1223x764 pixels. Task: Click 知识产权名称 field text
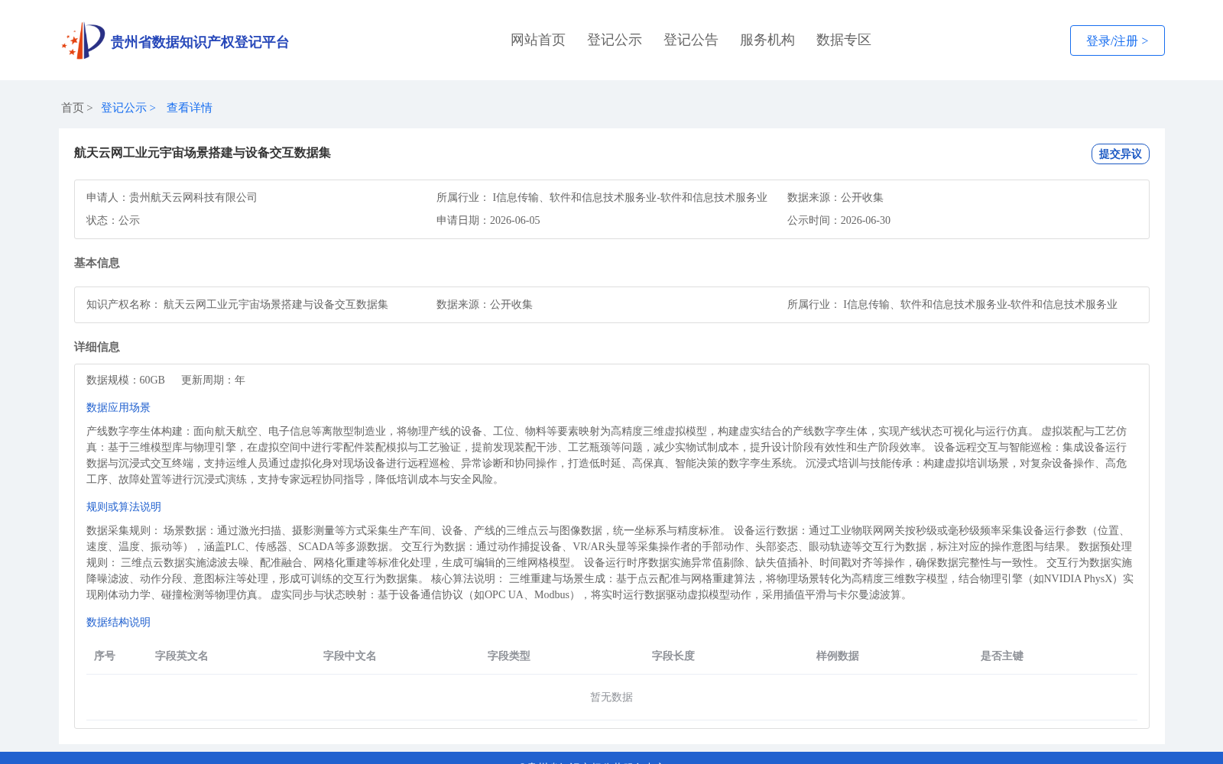point(237,304)
